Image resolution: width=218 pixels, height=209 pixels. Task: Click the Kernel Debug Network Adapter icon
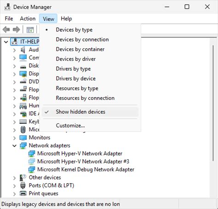32,169
